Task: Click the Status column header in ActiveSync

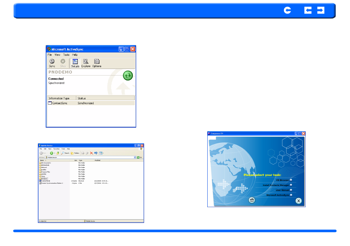Action: (105, 98)
